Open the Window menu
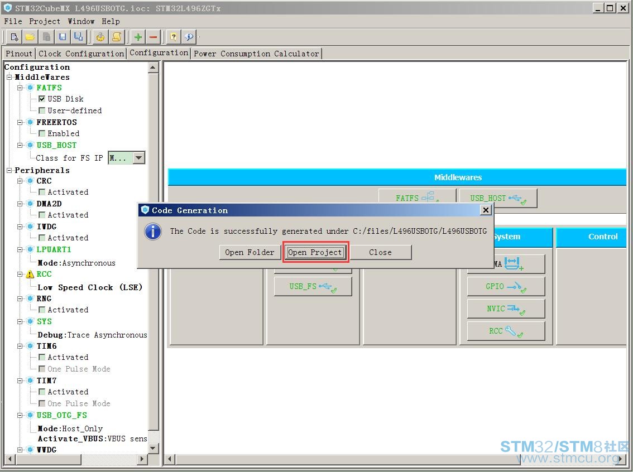 (81, 21)
